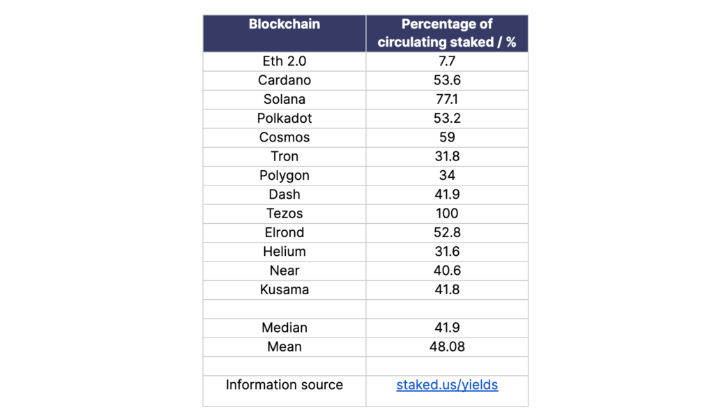Image resolution: width=714 pixels, height=417 pixels.
Task: Select the Elrond cell
Action: tap(284, 232)
